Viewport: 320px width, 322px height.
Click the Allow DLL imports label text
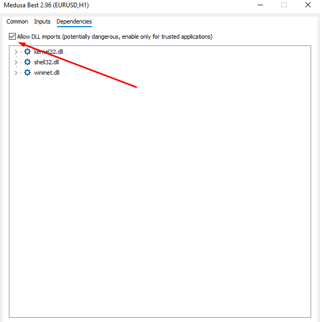click(115, 37)
